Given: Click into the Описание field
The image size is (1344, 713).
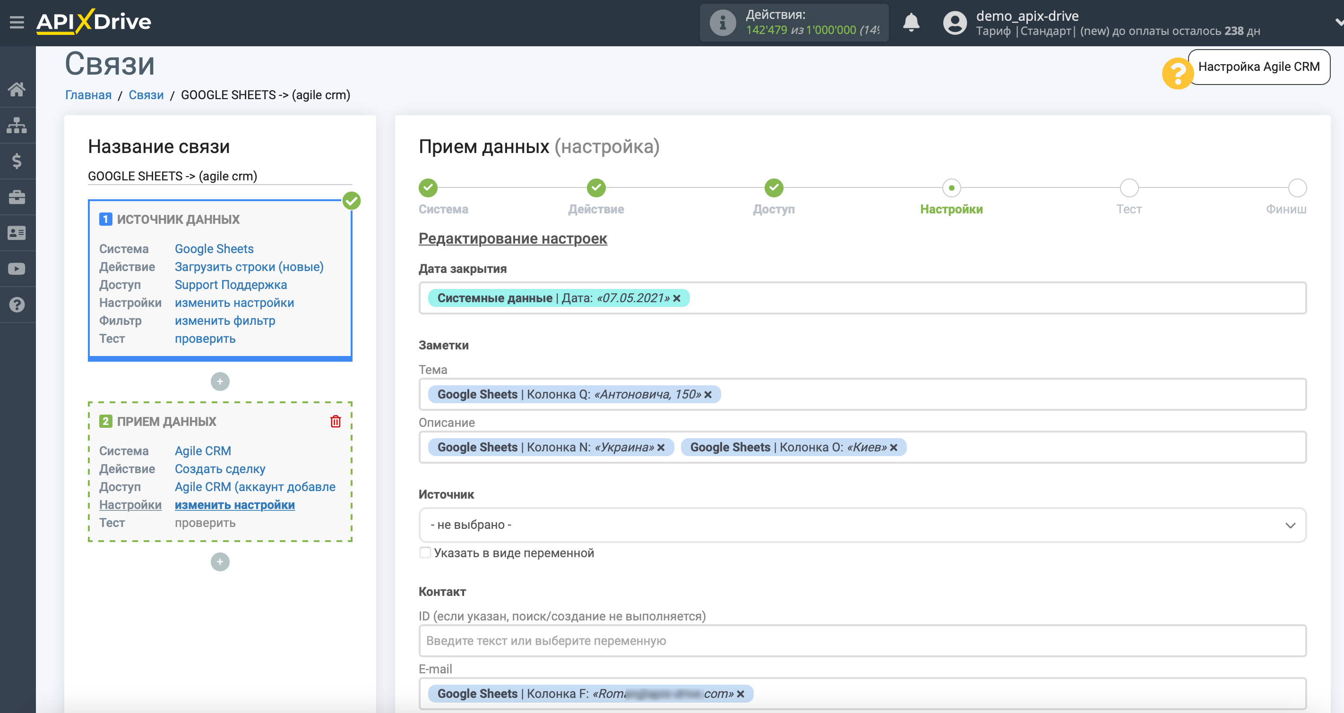Looking at the screenshot, I should click(862, 448).
